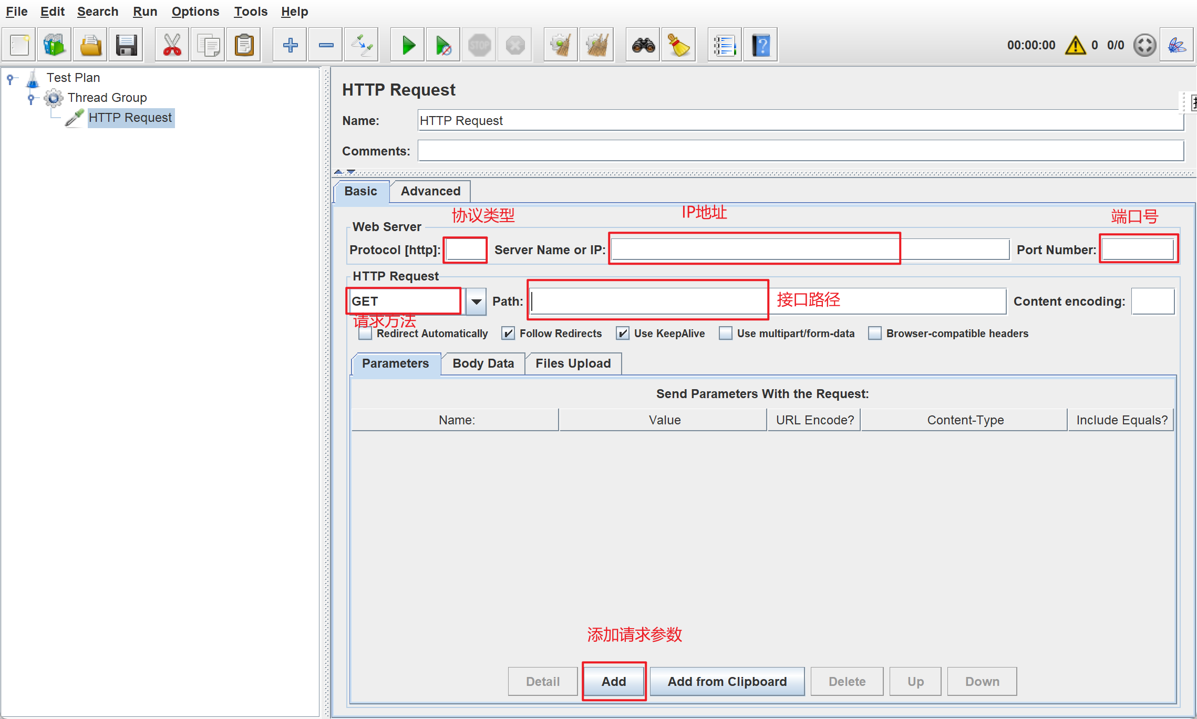1197x719 pixels.
Task: Click Start no pauses icon
Action: click(x=443, y=45)
